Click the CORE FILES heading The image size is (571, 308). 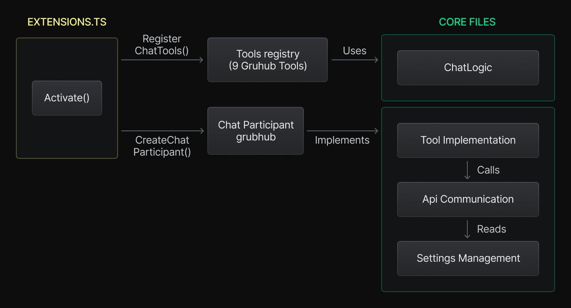click(467, 22)
